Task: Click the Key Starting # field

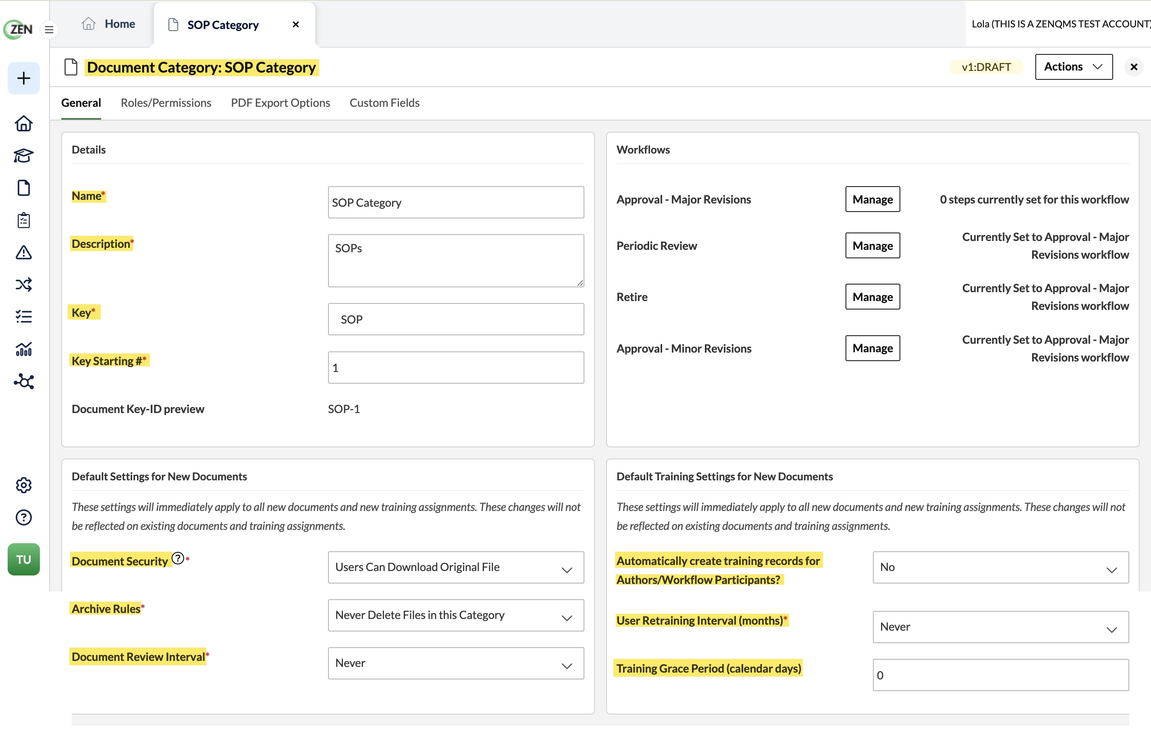Action: [x=455, y=368]
